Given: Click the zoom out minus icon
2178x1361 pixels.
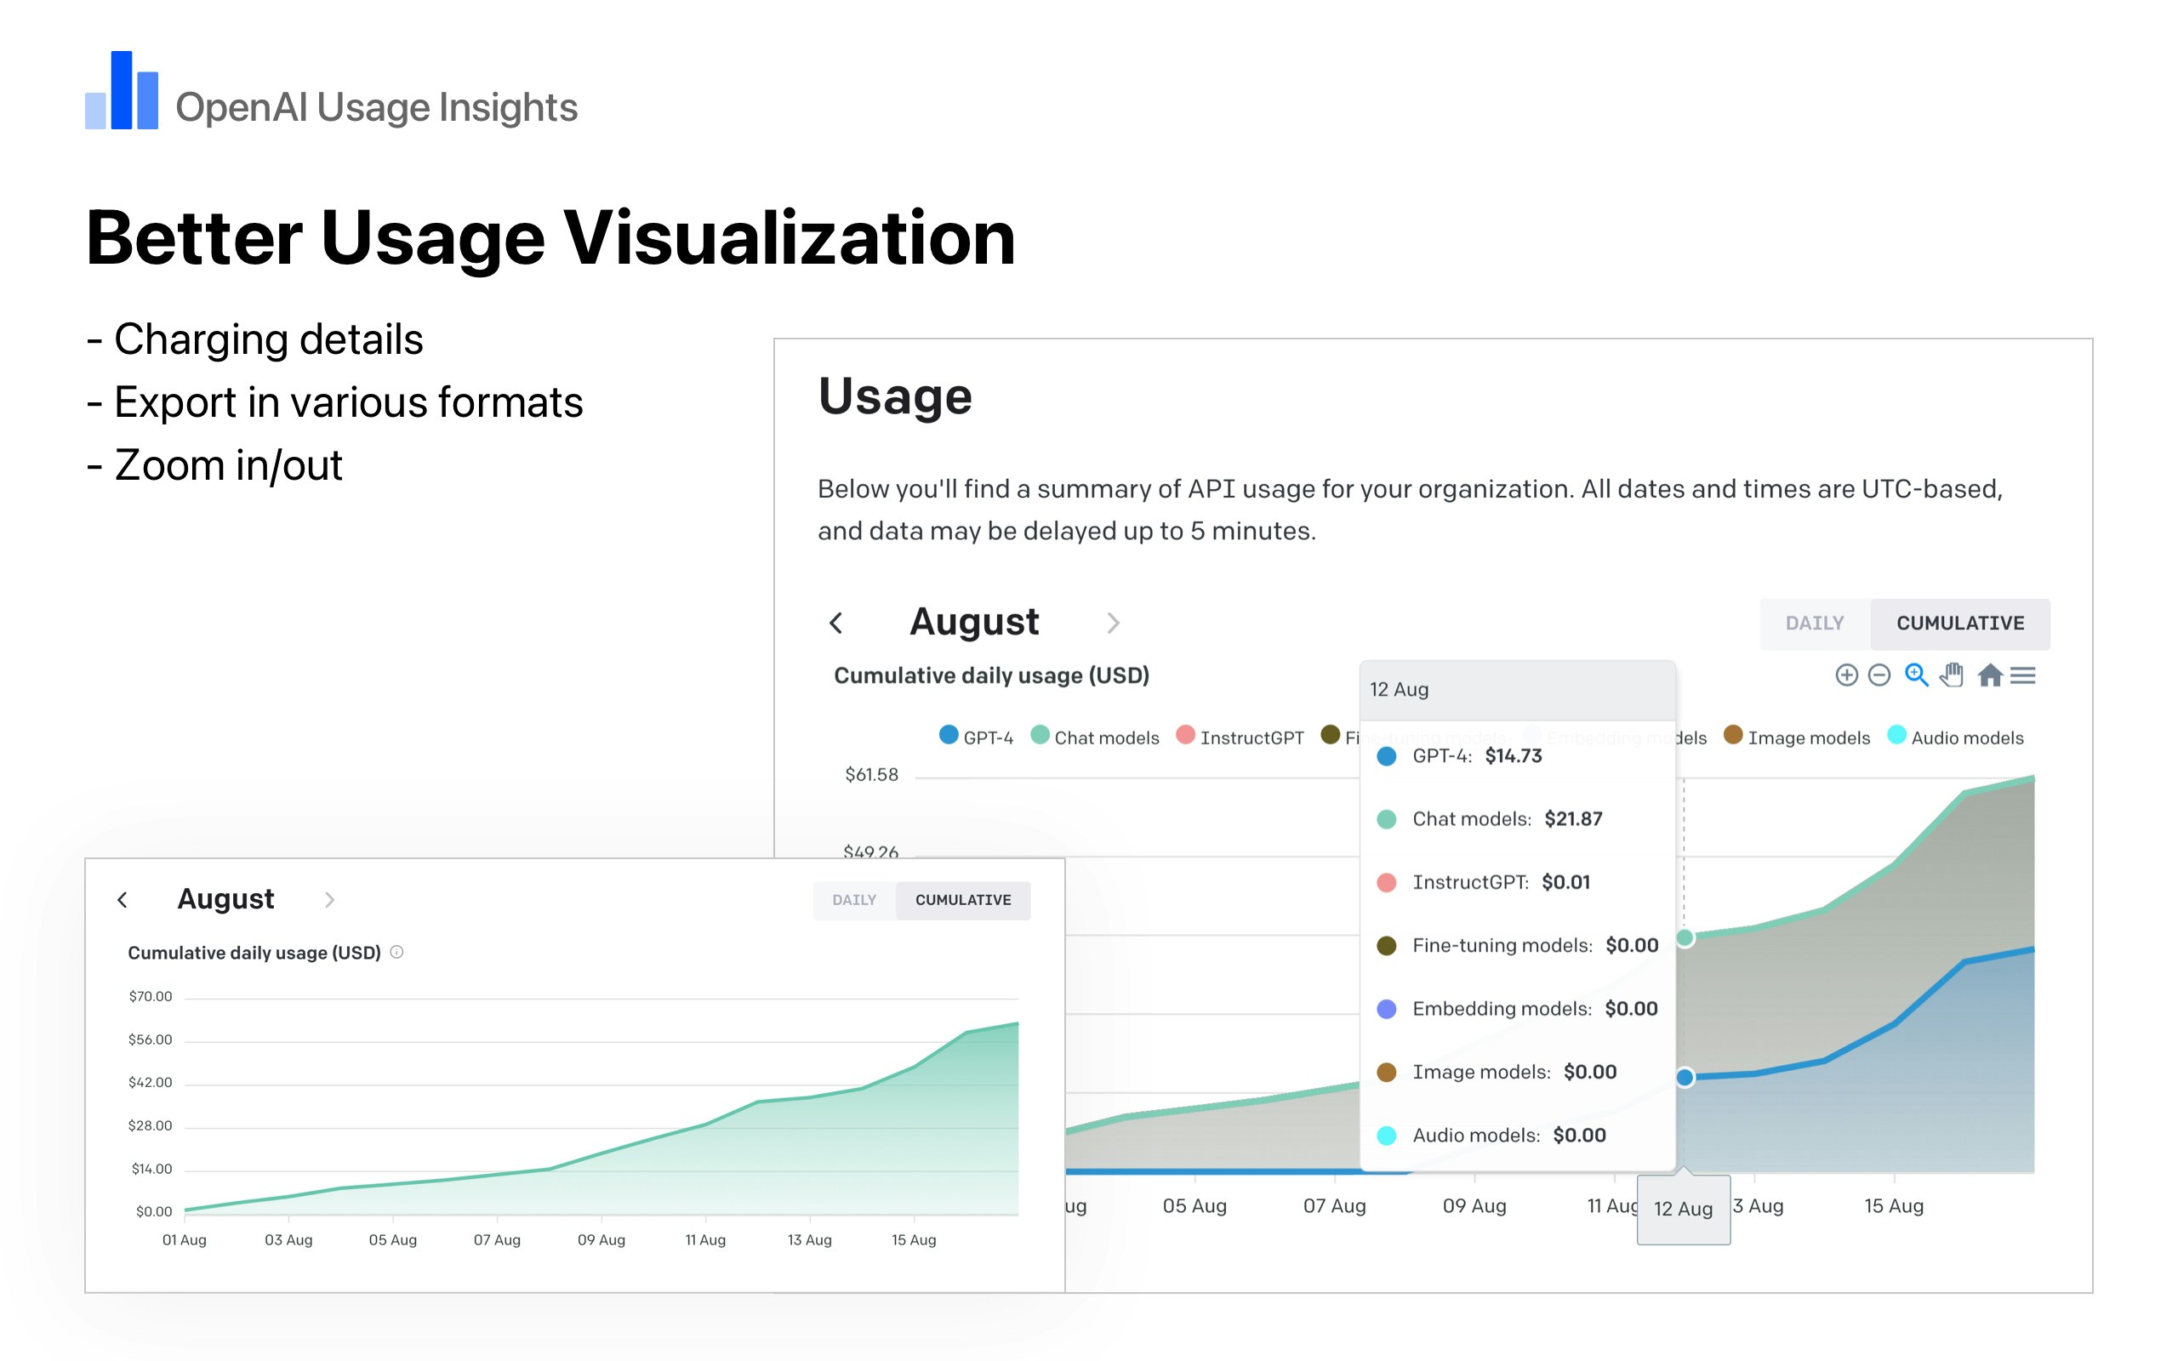Looking at the screenshot, I should [x=1879, y=675].
